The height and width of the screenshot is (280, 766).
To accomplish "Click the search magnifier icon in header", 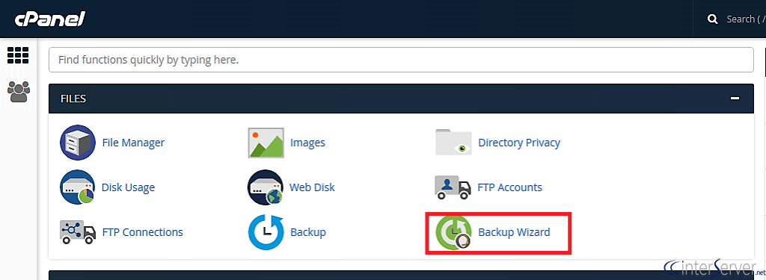I will (x=713, y=19).
